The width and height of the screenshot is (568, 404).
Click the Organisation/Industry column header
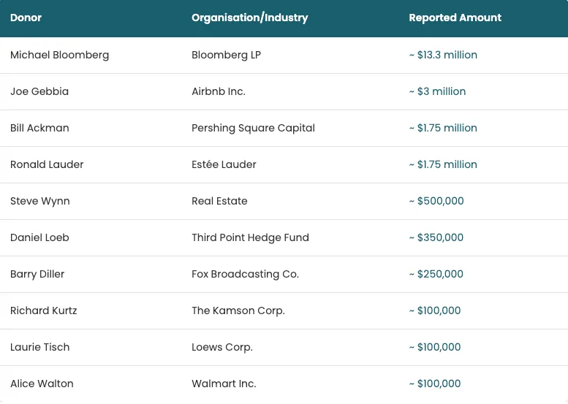tap(249, 18)
